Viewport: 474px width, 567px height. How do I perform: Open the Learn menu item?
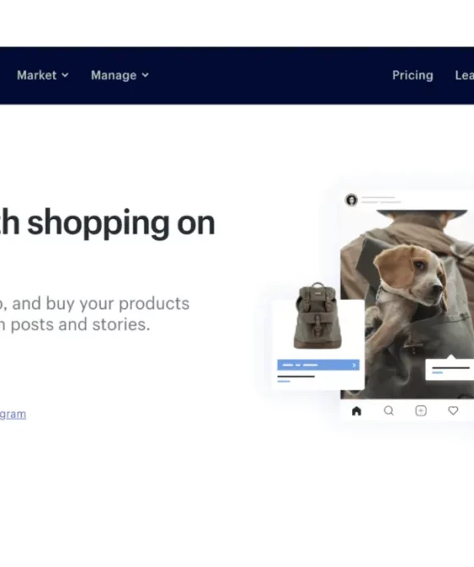tap(464, 75)
